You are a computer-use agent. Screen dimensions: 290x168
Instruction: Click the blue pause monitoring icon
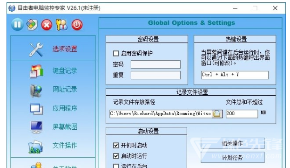point(17,25)
